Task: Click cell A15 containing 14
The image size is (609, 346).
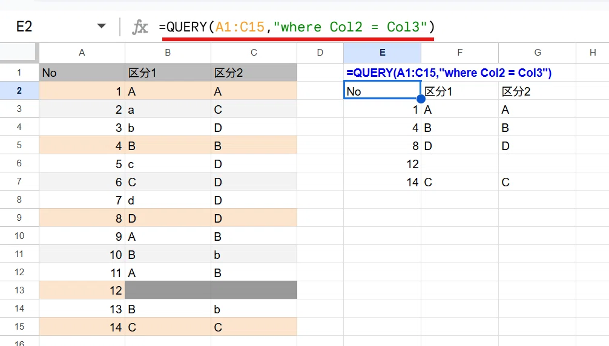Action: pyautogui.click(x=82, y=327)
